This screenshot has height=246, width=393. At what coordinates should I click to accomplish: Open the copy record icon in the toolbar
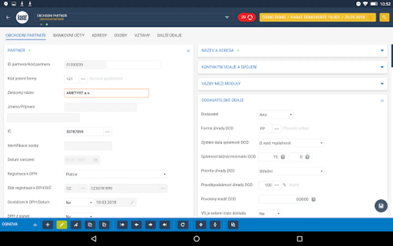pyautogui.click(x=90, y=225)
